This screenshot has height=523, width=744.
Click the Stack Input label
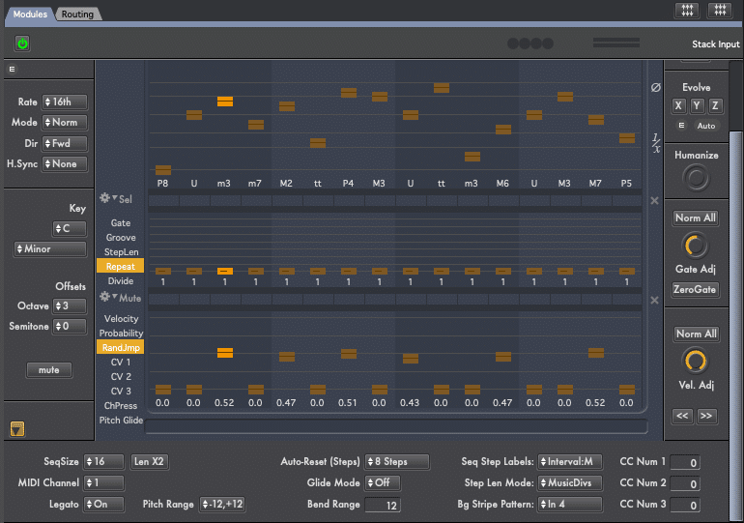(716, 44)
